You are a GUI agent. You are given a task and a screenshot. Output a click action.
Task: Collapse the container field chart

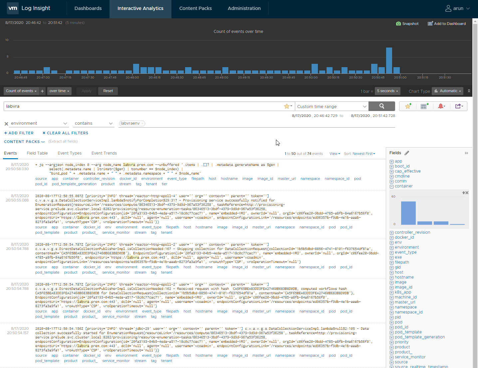coord(391,186)
